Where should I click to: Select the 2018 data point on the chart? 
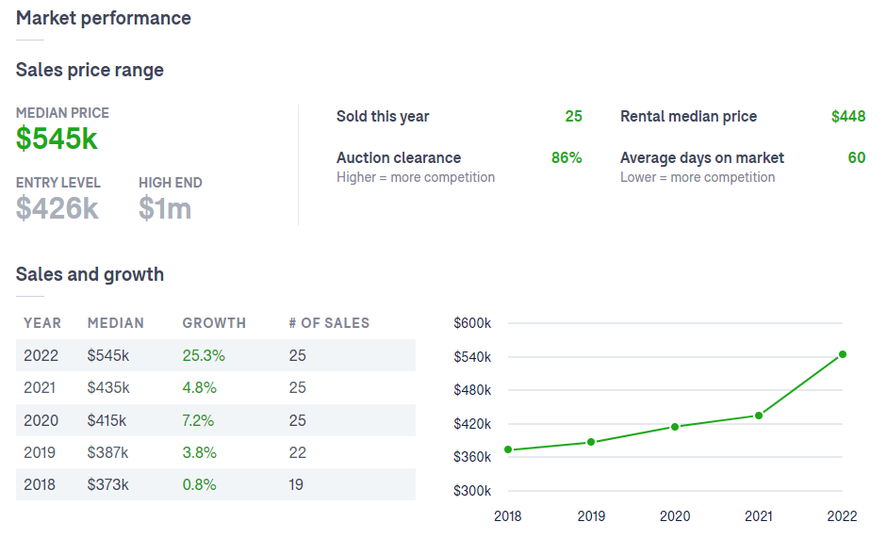coord(508,449)
